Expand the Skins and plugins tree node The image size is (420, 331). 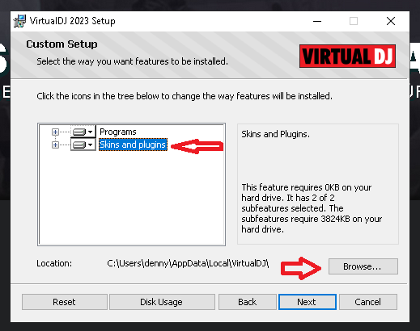click(55, 145)
